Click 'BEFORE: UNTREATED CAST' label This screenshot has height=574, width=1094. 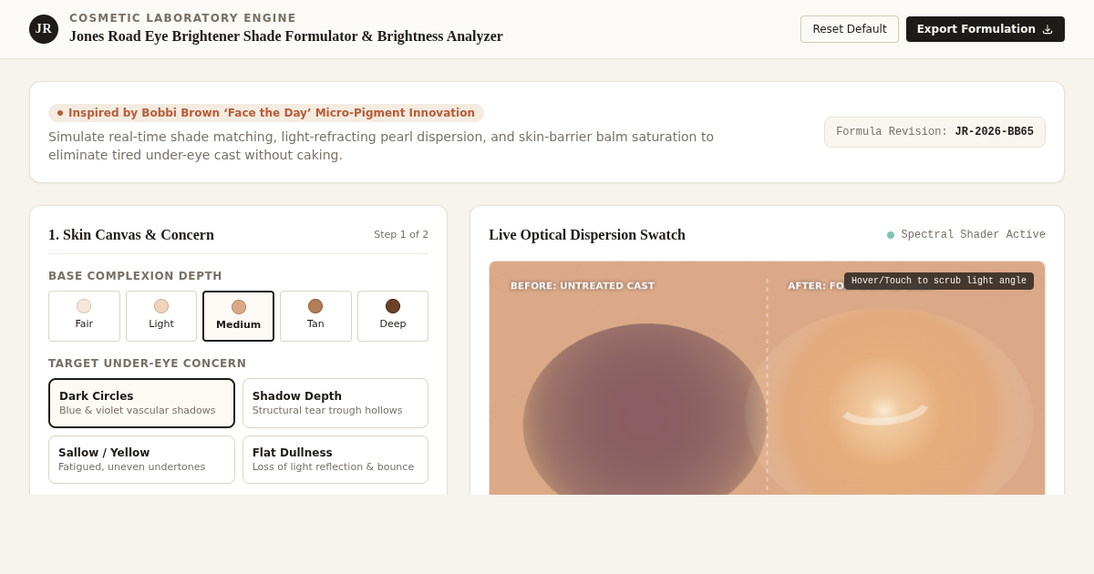click(583, 286)
